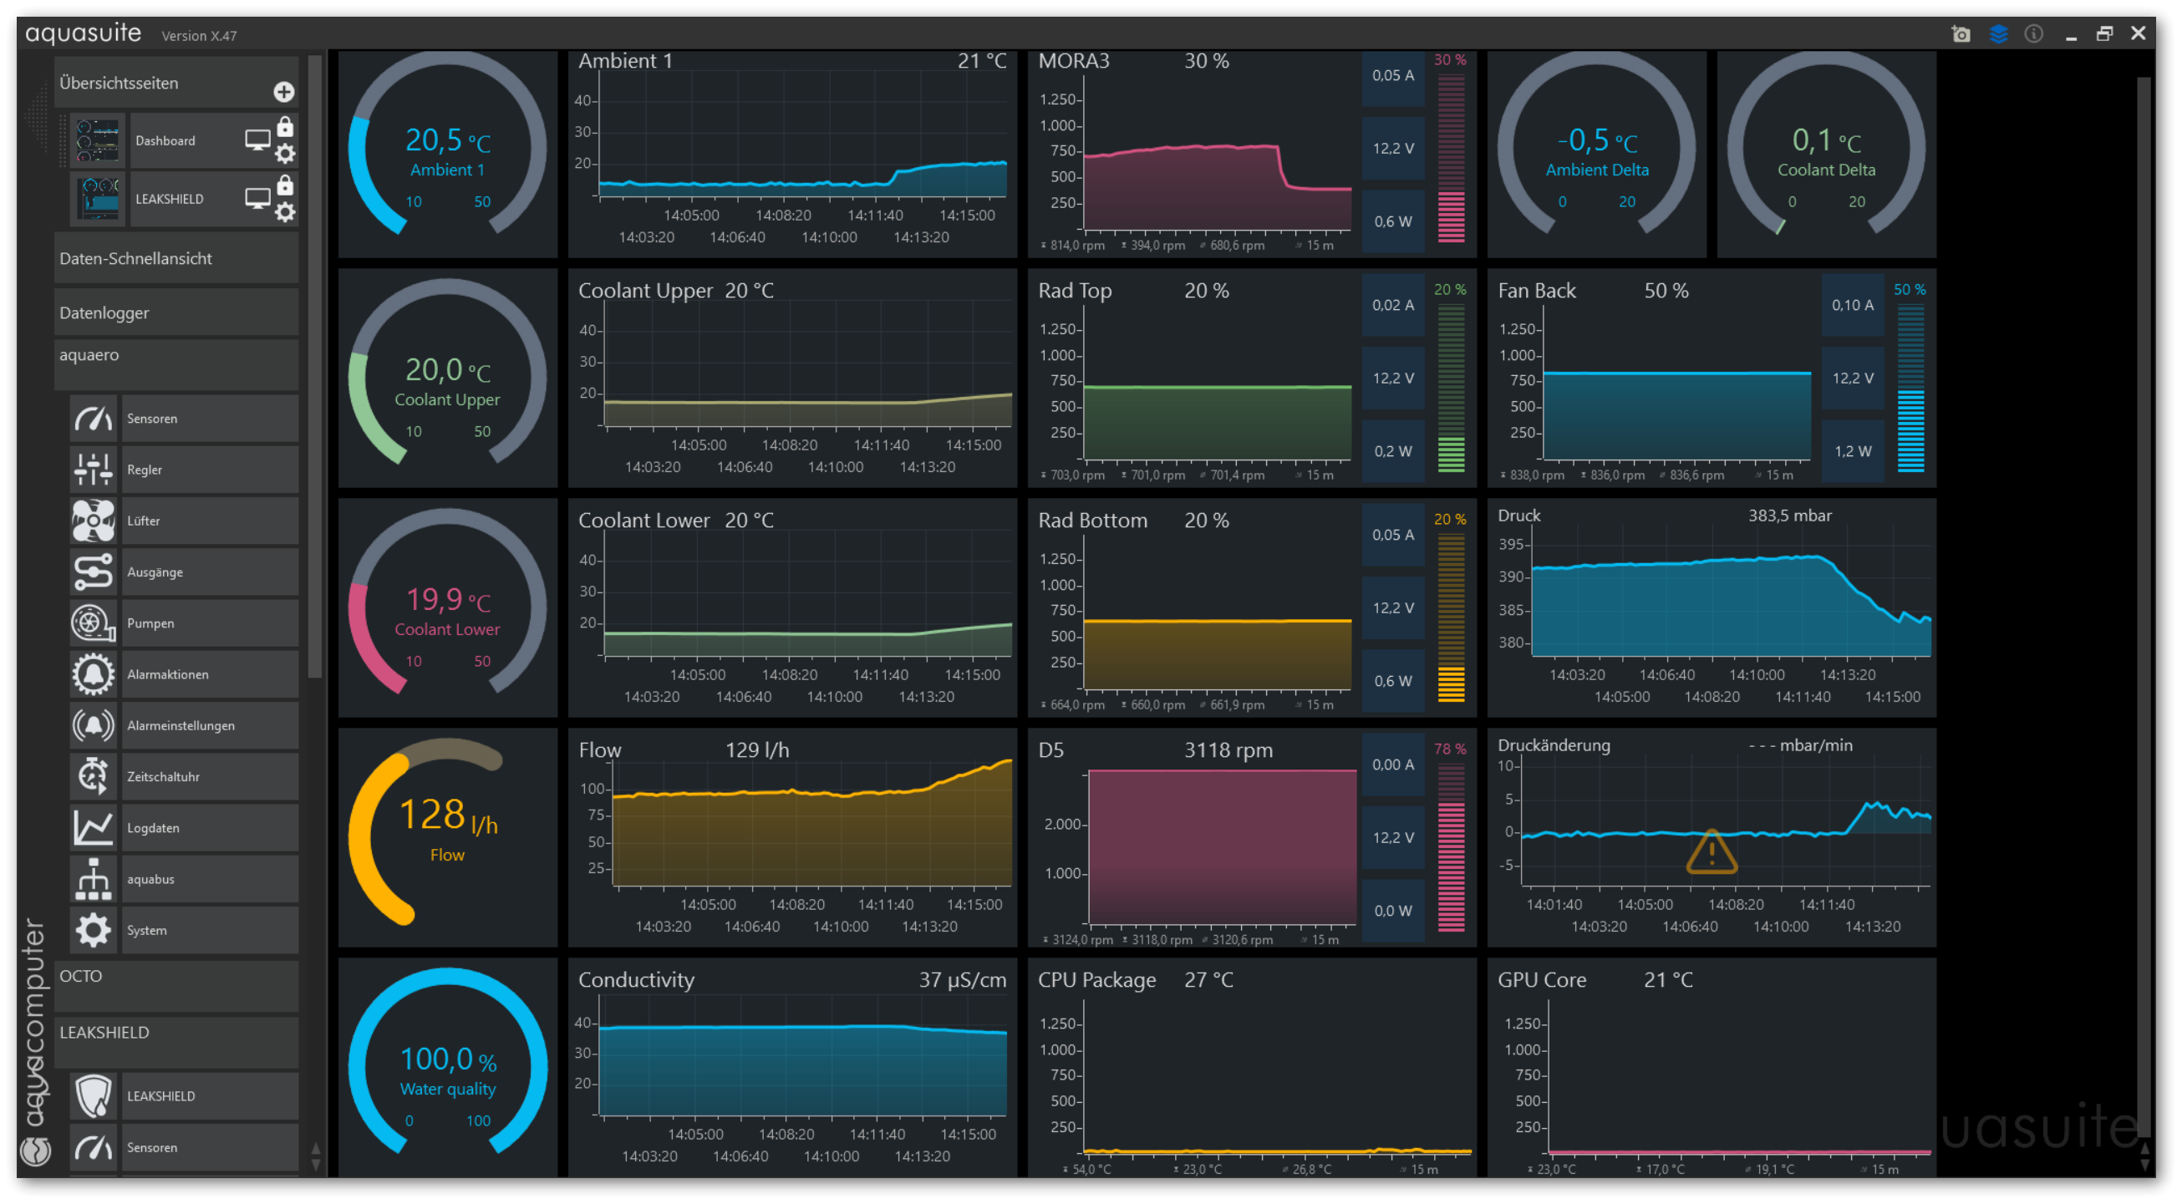Toggle the lock on the Dashboard page
The image size is (2177, 1199).
point(286,127)
